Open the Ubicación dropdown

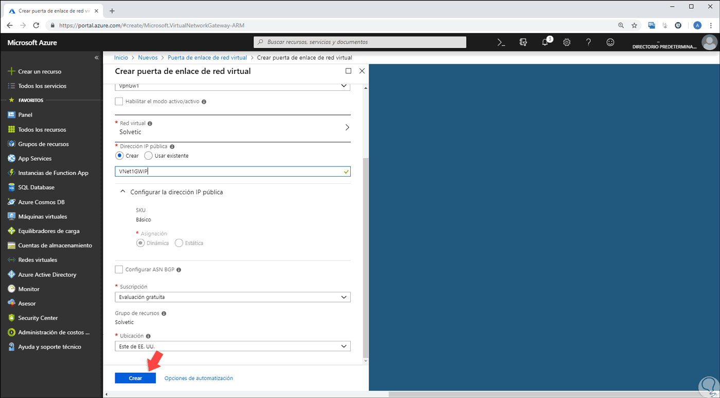pos(232,346)
